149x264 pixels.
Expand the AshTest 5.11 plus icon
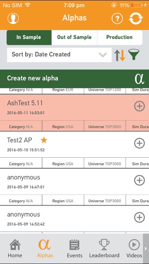click(139, 106)
